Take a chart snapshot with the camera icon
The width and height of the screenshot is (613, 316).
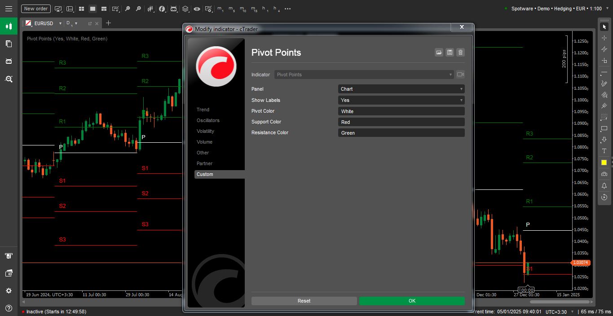point(604,174)
